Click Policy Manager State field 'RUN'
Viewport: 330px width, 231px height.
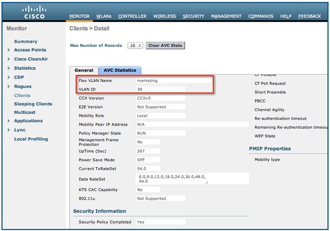[x=160, y=133]
